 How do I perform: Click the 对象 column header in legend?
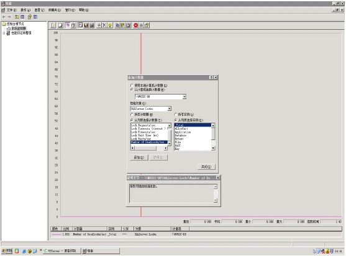(x=152, y=229)
